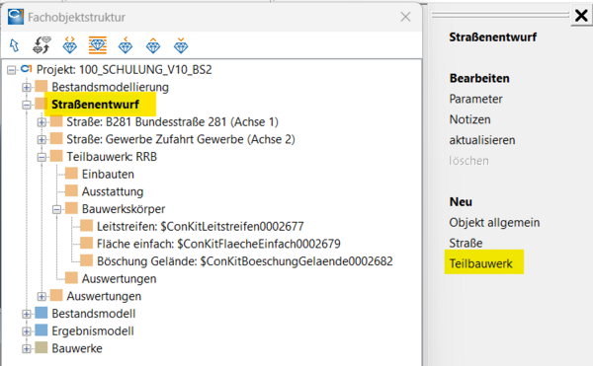Select Fläche einfach: $ConKitFlaecheEinfach0002679
Image resolution: width=593 pixels, height=366 pixels.
[x=218, y=244]
